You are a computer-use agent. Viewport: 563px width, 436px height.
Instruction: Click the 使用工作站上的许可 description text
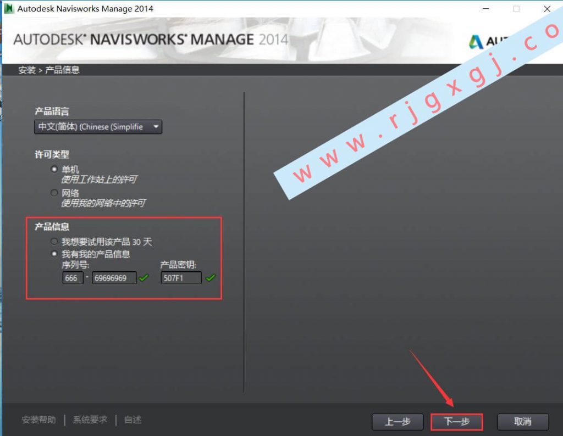click(99, 179)
